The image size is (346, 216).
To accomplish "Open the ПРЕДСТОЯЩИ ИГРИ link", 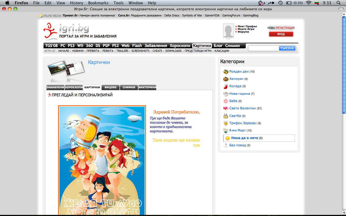I will 198,51.
